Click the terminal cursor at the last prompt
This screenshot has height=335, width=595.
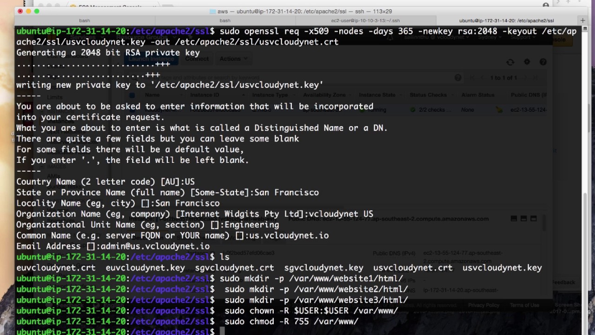(x=222, y=332)
